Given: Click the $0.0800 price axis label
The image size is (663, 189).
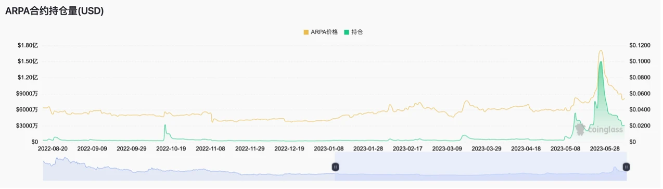Looking at the screenshot, I should 641,78.
